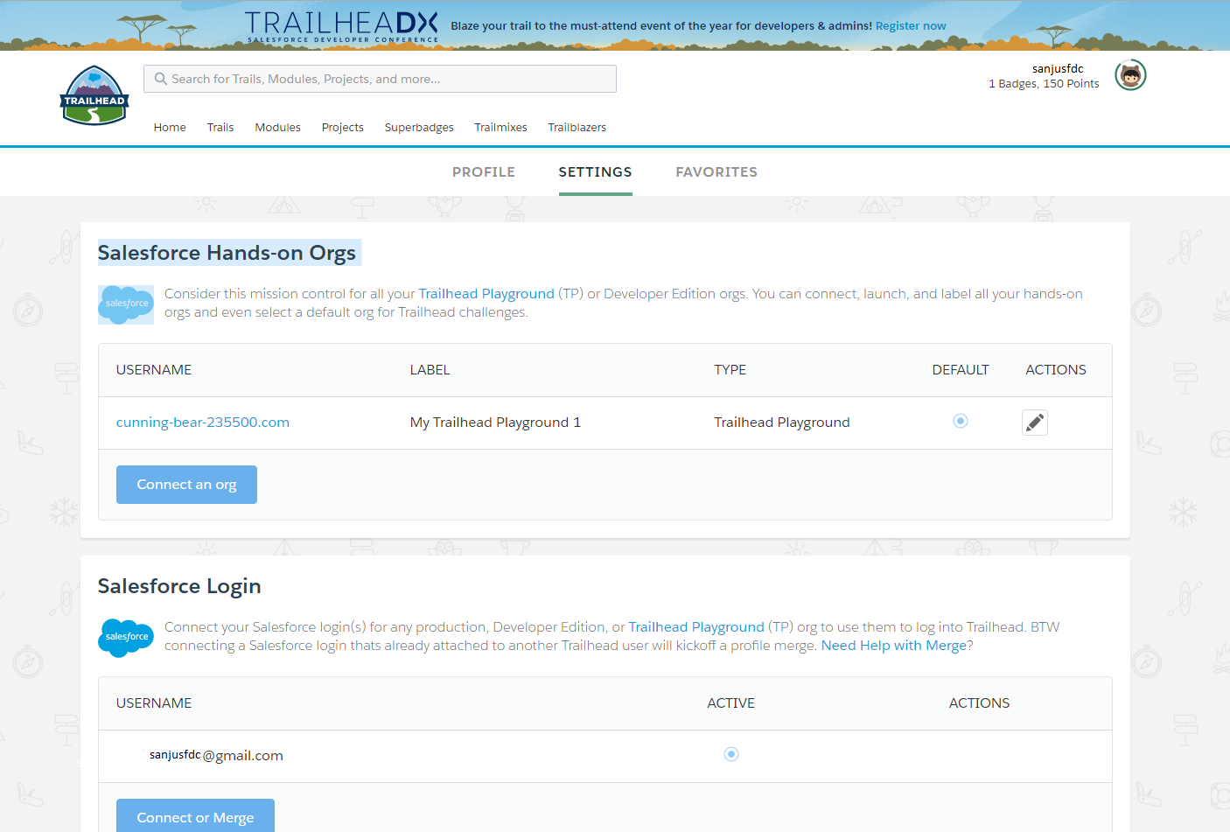Image resolution: width=1230 pixels, height=832 pixels.
Task: Click the search input field
Action: [x=376, y=79]
